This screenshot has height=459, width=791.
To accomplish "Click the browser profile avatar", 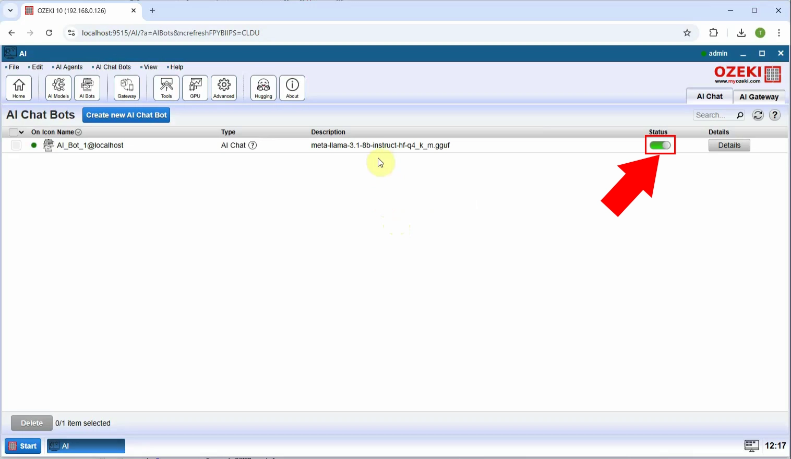I will (x=760, y=33).
